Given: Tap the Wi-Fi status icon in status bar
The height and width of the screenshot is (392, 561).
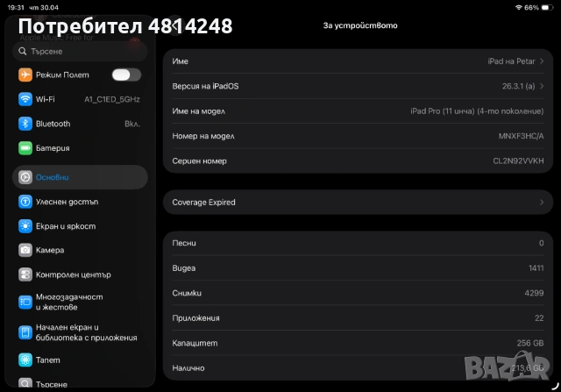Looking at the screenshot, I should pyautogui.click(x=518, y=8).
